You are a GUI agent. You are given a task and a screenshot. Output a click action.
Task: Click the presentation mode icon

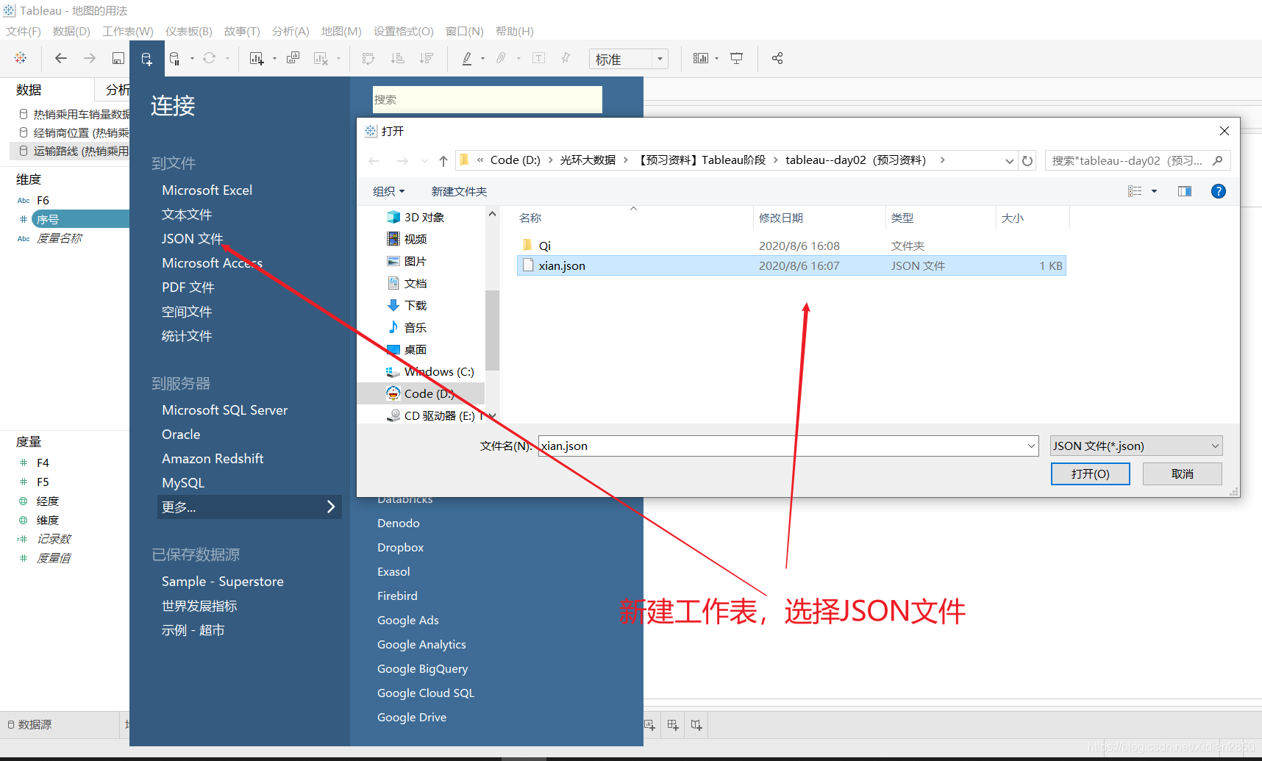tap(736, 58)
